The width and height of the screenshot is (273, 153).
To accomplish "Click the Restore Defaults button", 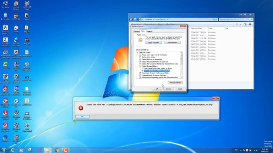I will pyautogui.click(x=175, y=83).
